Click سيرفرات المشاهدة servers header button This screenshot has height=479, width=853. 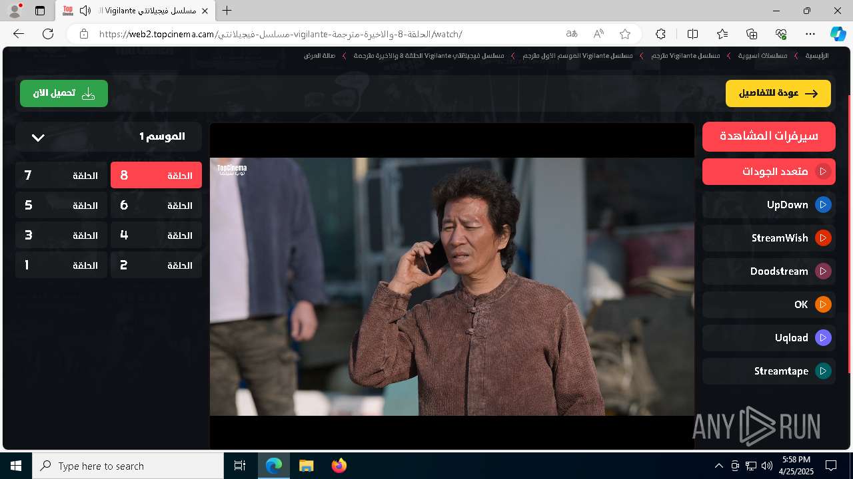click(x=769, y=136)
